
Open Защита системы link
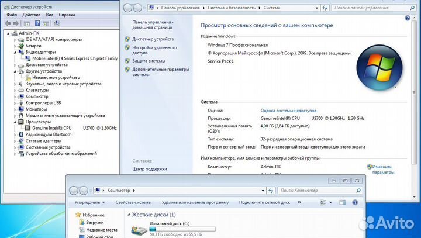coord(149,61)
